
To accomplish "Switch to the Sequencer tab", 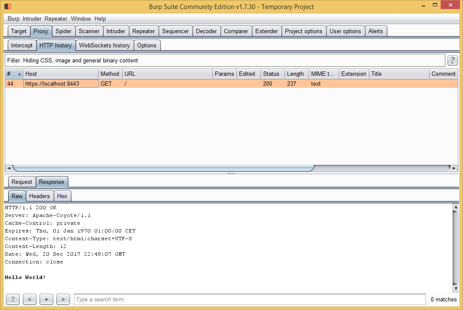I will pyautogui.click(x=175, y=31).
